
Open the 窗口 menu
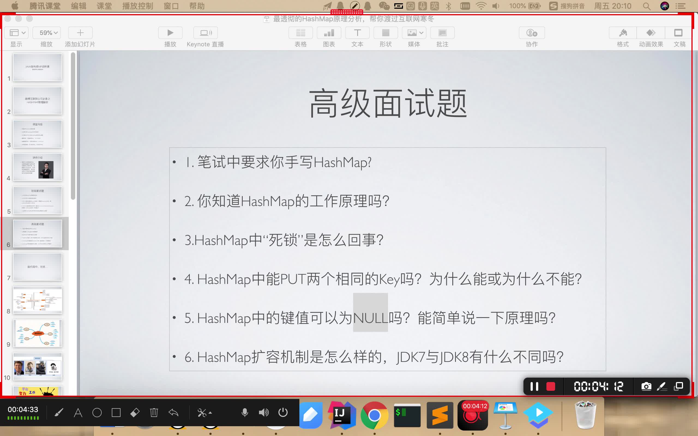171,6
